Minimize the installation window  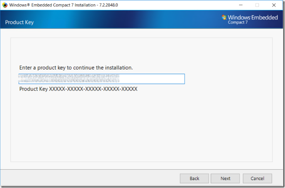tap(241, 5)
